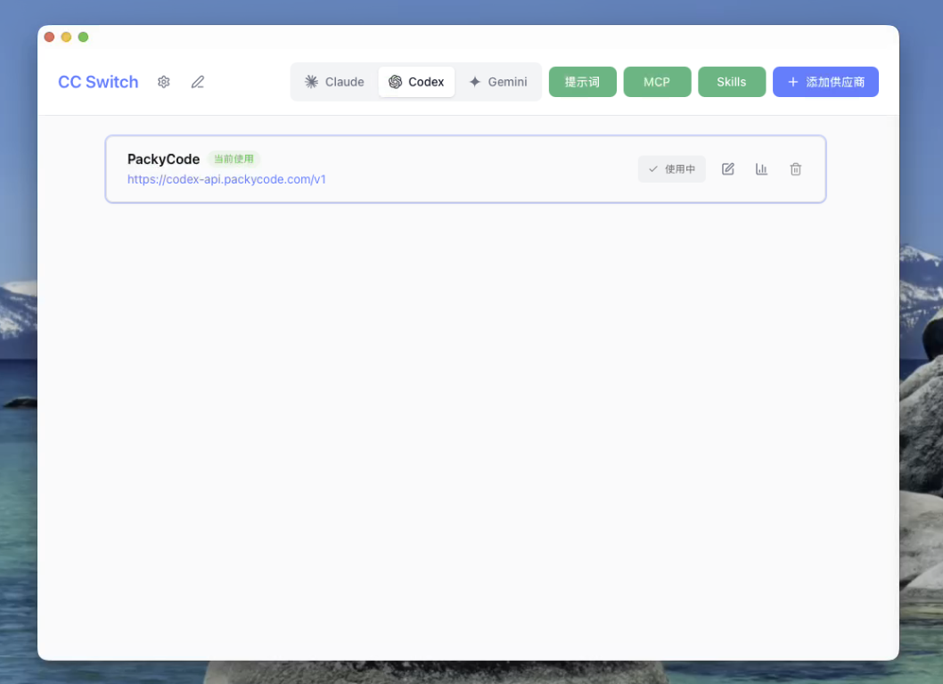Screen dimensions: 943x684
Task: Click the pencil icon beside CC Switch
Action: coord(198,82)
